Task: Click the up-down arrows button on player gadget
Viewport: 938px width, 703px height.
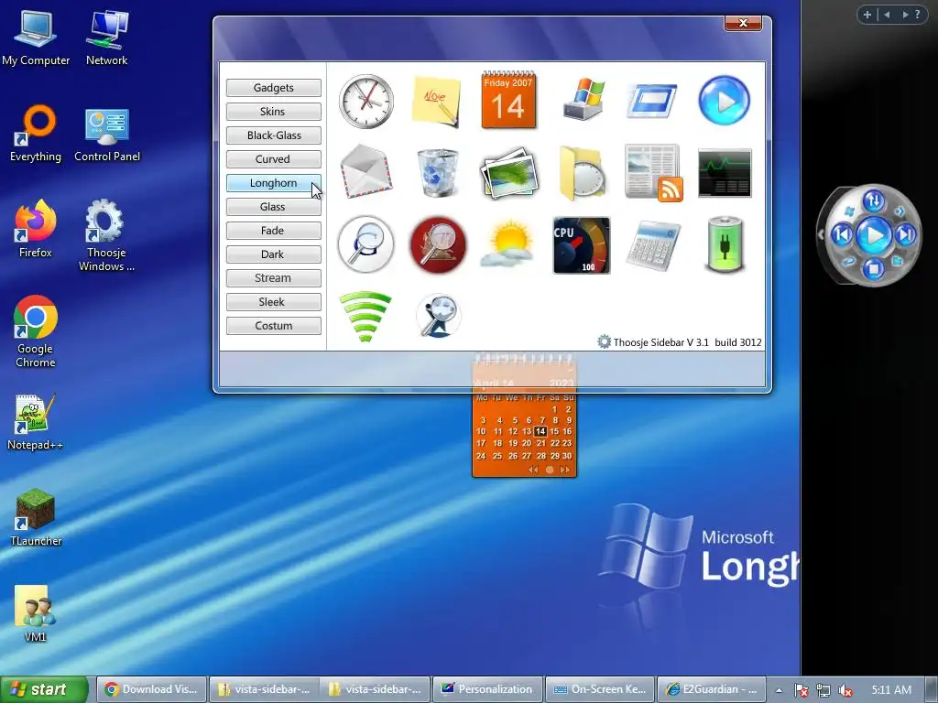Action: pyautogui.click(x=873, y=200)
